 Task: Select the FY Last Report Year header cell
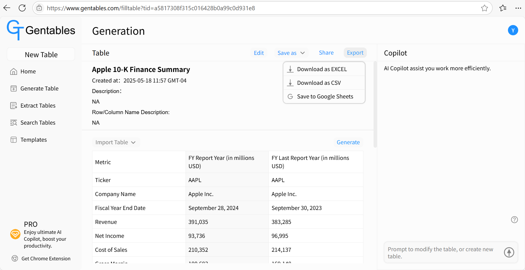(316, 162)
